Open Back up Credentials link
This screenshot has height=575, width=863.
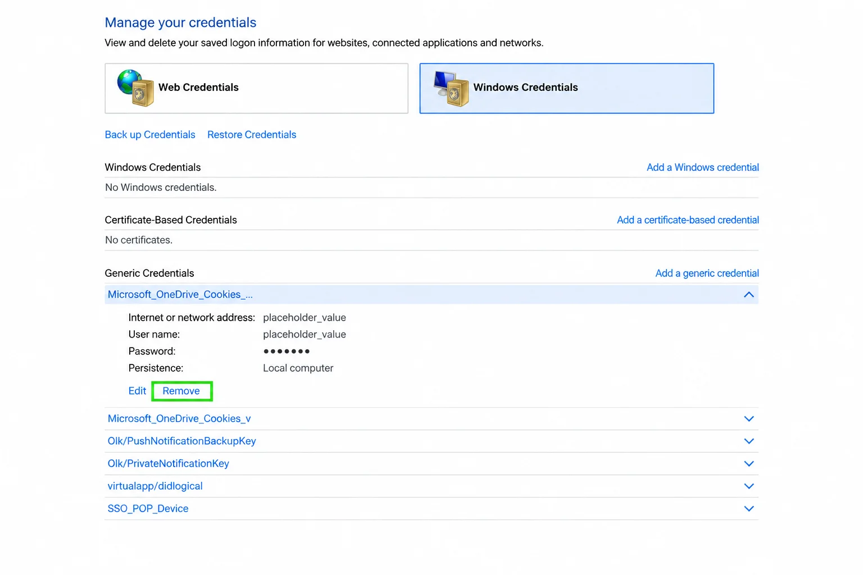tap(150, 135)
